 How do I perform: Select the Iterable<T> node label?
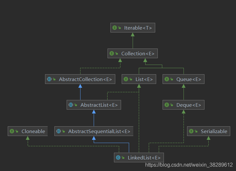(138, 28)
